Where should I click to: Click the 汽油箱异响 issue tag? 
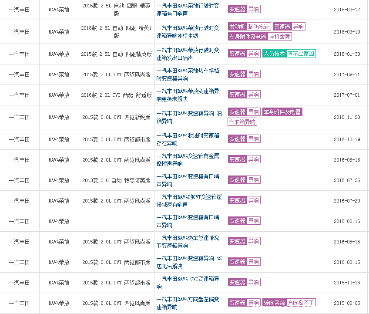(x=242, y=122)
